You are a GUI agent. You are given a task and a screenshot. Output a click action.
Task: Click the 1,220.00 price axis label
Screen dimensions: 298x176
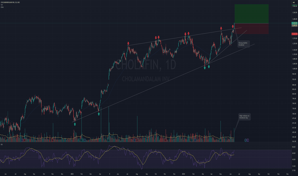click(295, 44)
